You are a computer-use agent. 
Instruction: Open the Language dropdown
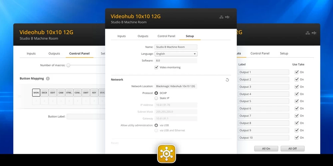pyautogui.click(x=176, y=54)
